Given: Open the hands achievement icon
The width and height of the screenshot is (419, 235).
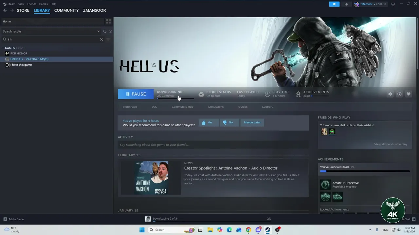Looking at the screenshot, I should click(325, 197).
